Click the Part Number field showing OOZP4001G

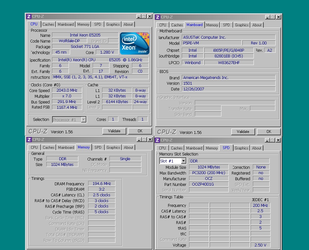click(209, 184)
